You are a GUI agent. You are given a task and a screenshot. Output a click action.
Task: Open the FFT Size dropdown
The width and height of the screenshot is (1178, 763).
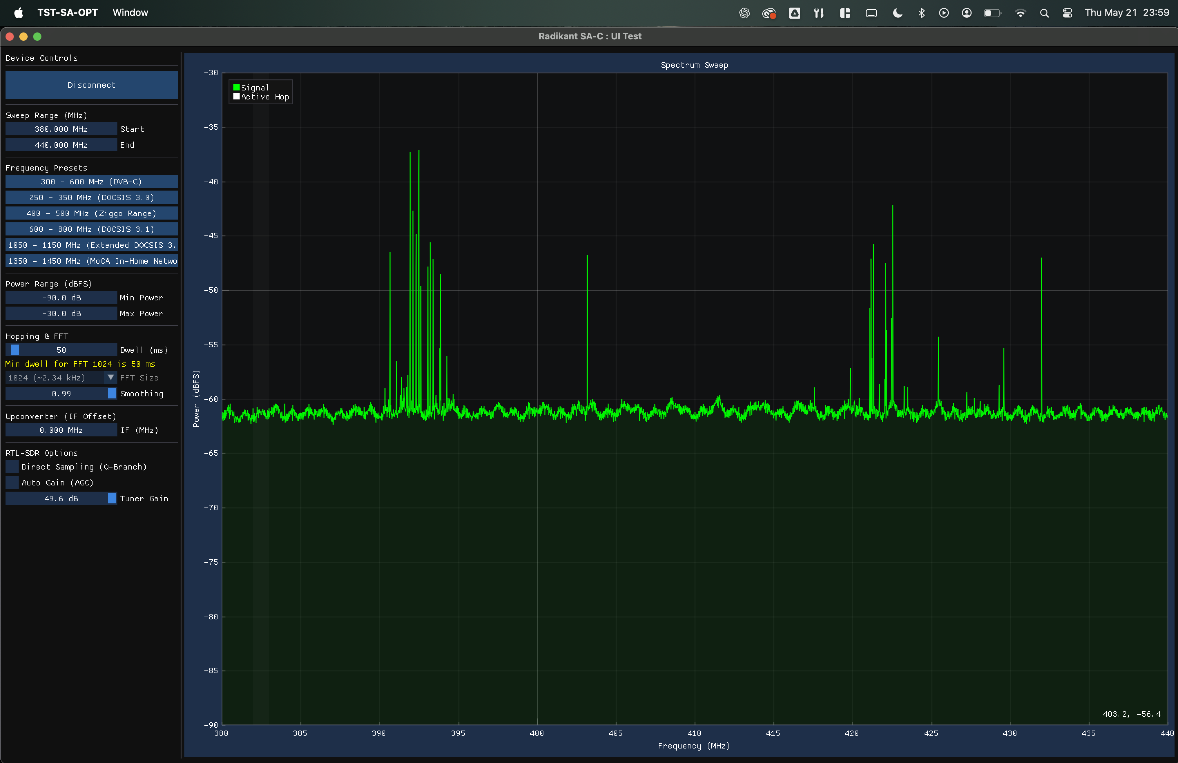click(61, 377)
